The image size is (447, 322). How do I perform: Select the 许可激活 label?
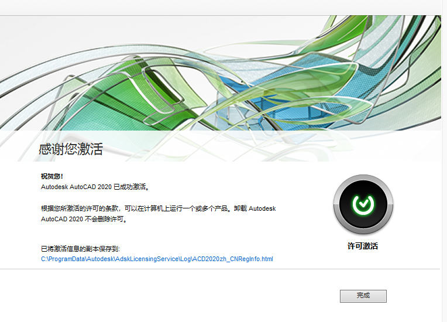click(363, 246)
